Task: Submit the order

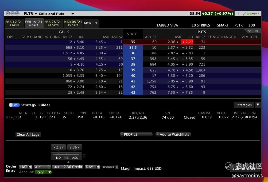Action: (245, 168)
